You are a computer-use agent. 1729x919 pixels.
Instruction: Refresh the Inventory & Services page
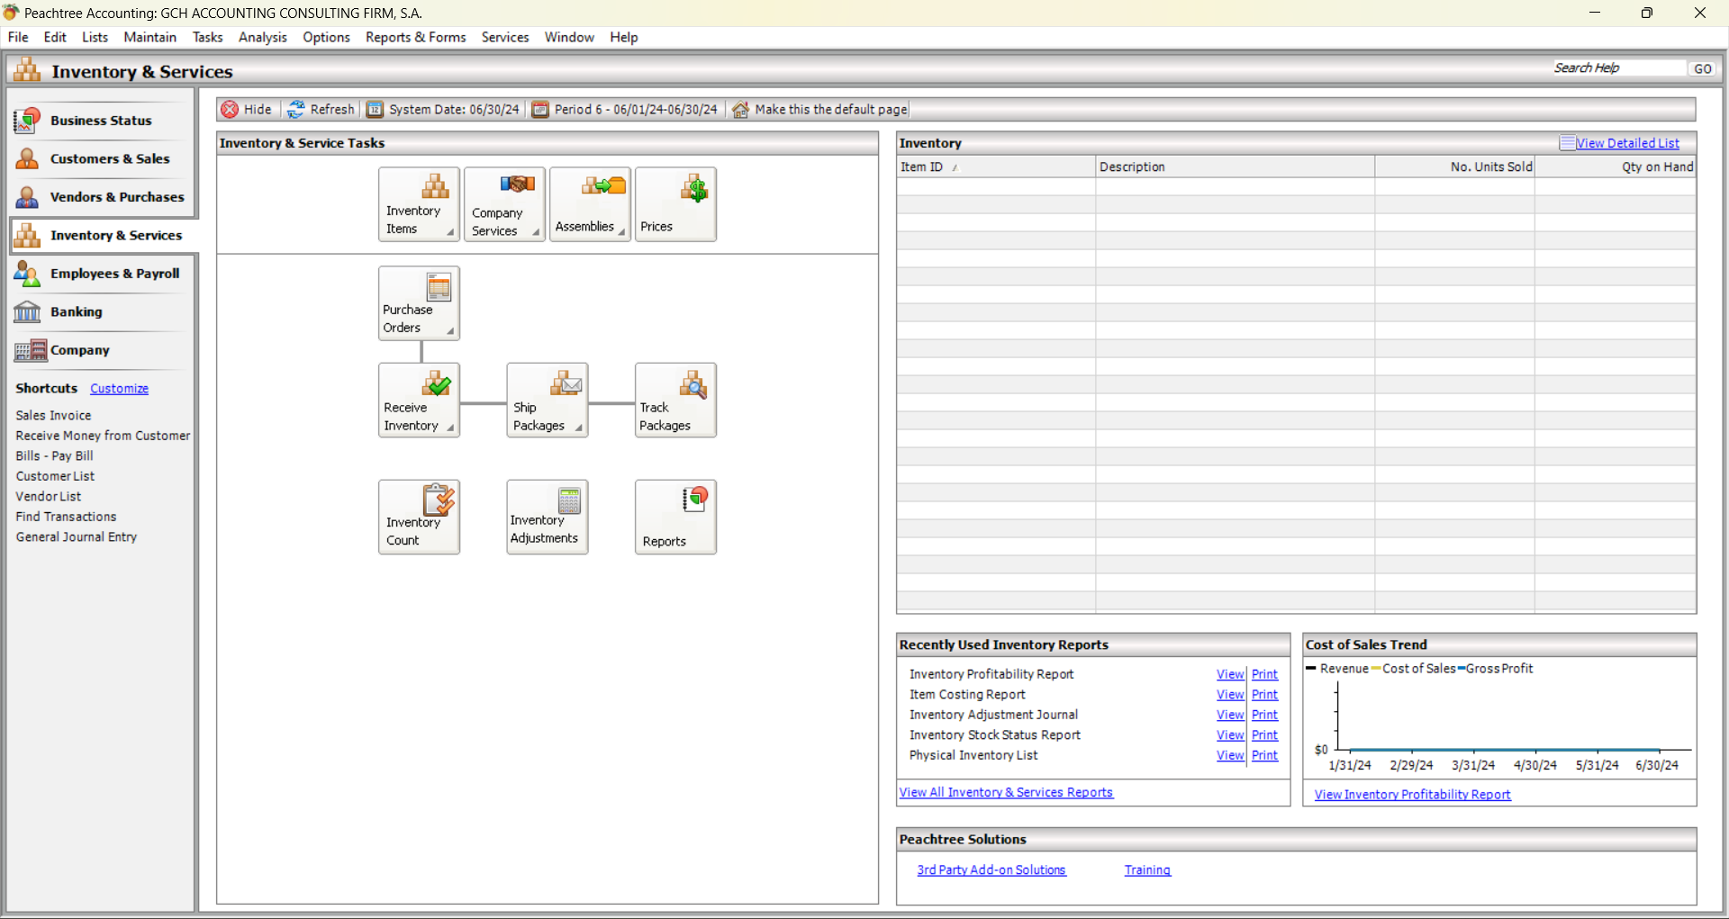pos(321,109)
